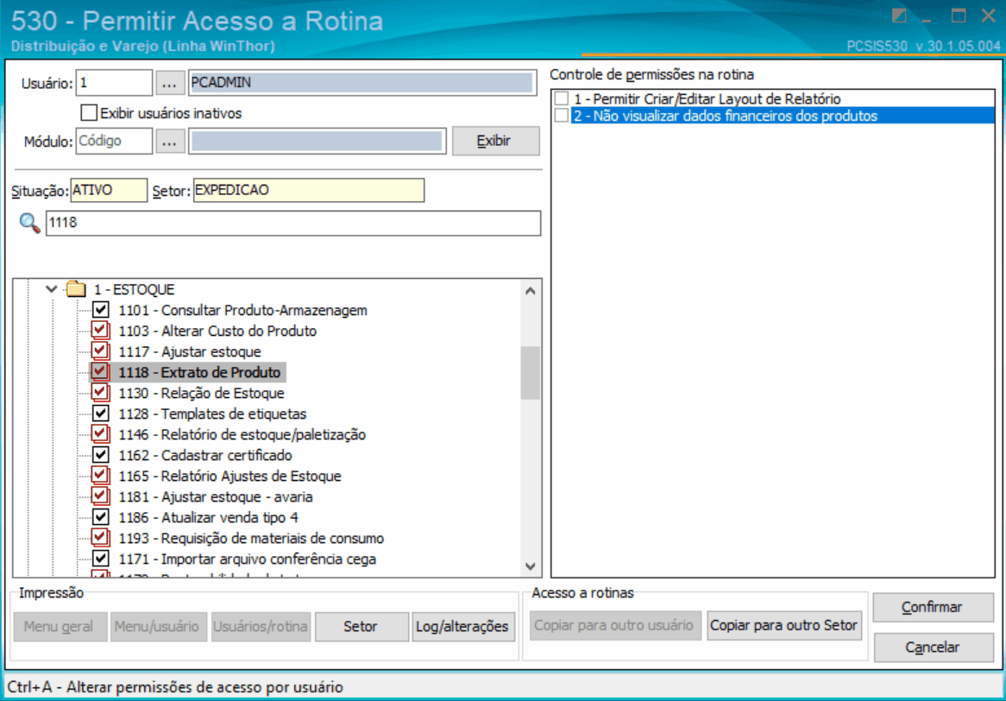Toggle Exibir usuários inativos checkbox
The width and height of the screenshot is (1006, 701).
89,113
